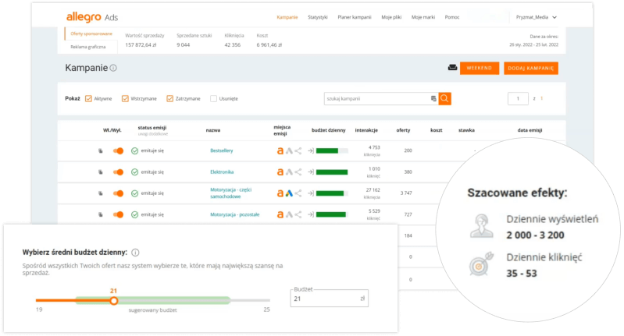
Task: Click Allegro 'a' icon in Motoryzacja - części row
Action: (280, 193)
